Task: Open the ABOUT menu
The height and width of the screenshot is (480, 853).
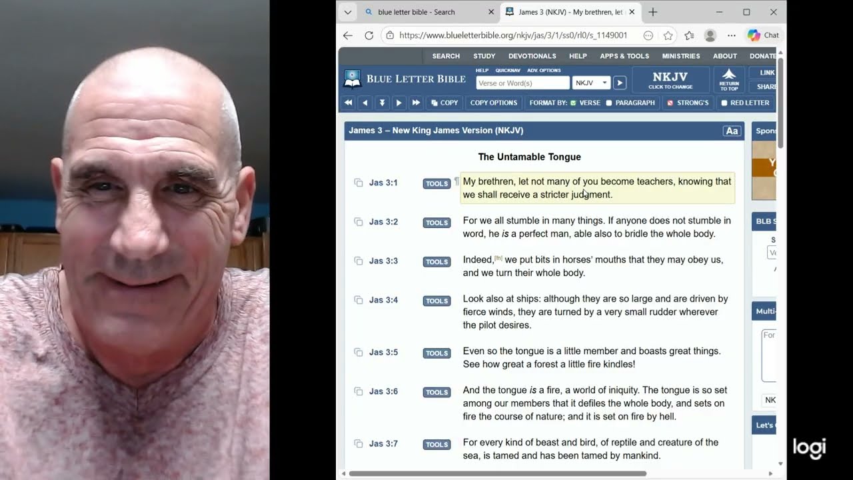Action: click(725, 56)
